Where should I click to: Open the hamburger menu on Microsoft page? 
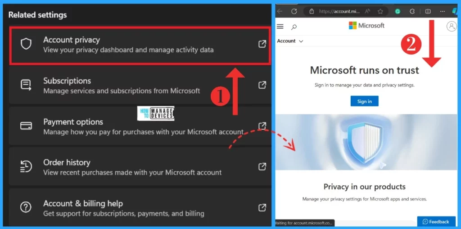(280, 27)
